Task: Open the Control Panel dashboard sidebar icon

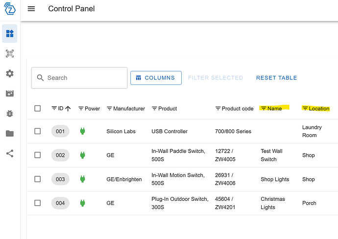Action: click(x=10, y=34)
